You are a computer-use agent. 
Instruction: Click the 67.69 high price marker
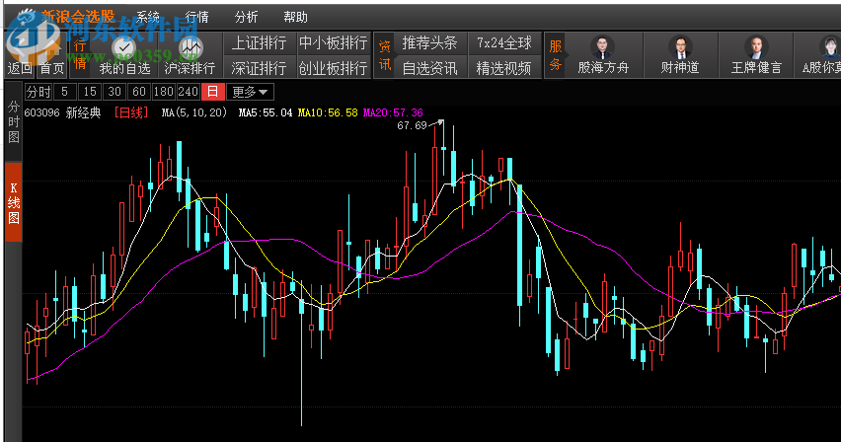pos(412,125)
